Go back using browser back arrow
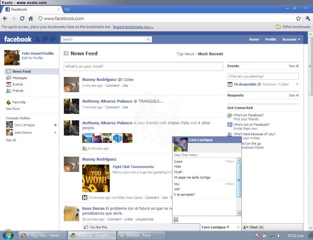This screenshot has height=240, width=313. (5, 18)
